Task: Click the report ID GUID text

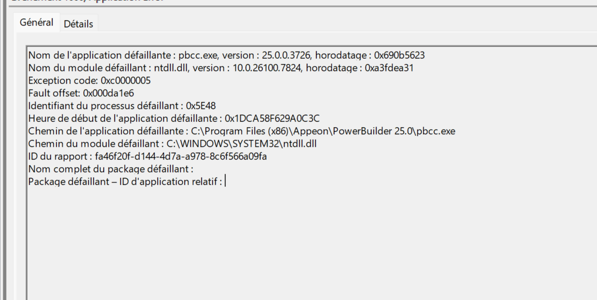Action: pos(188,156)
